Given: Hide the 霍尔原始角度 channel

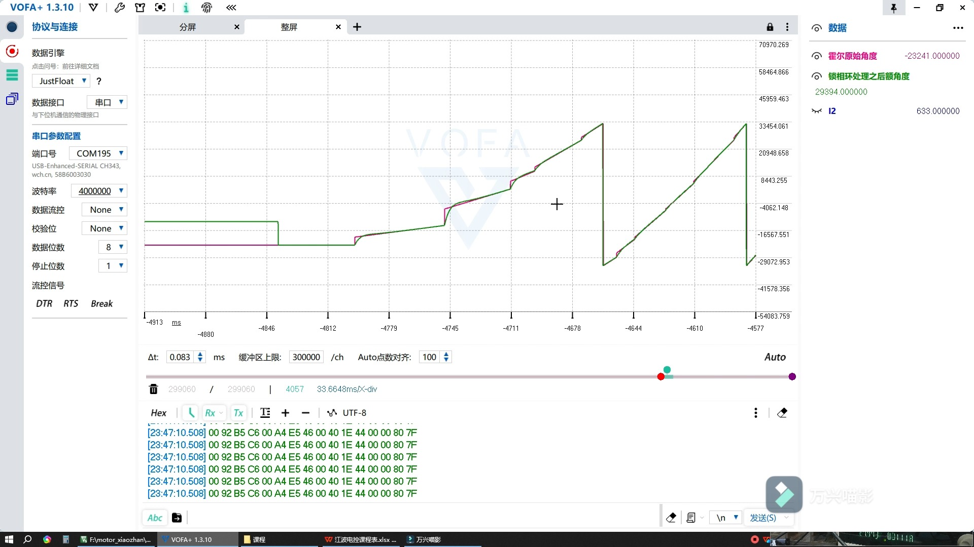Looking at the screenshot, I should (817, 56).
